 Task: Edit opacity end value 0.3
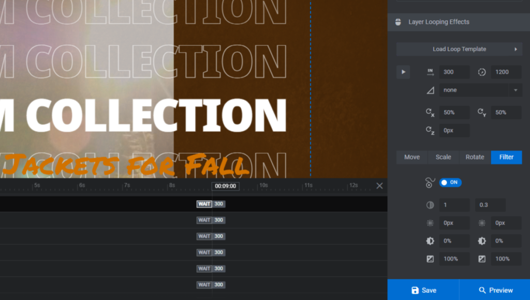pyautogui.click(x=491, y=205)
